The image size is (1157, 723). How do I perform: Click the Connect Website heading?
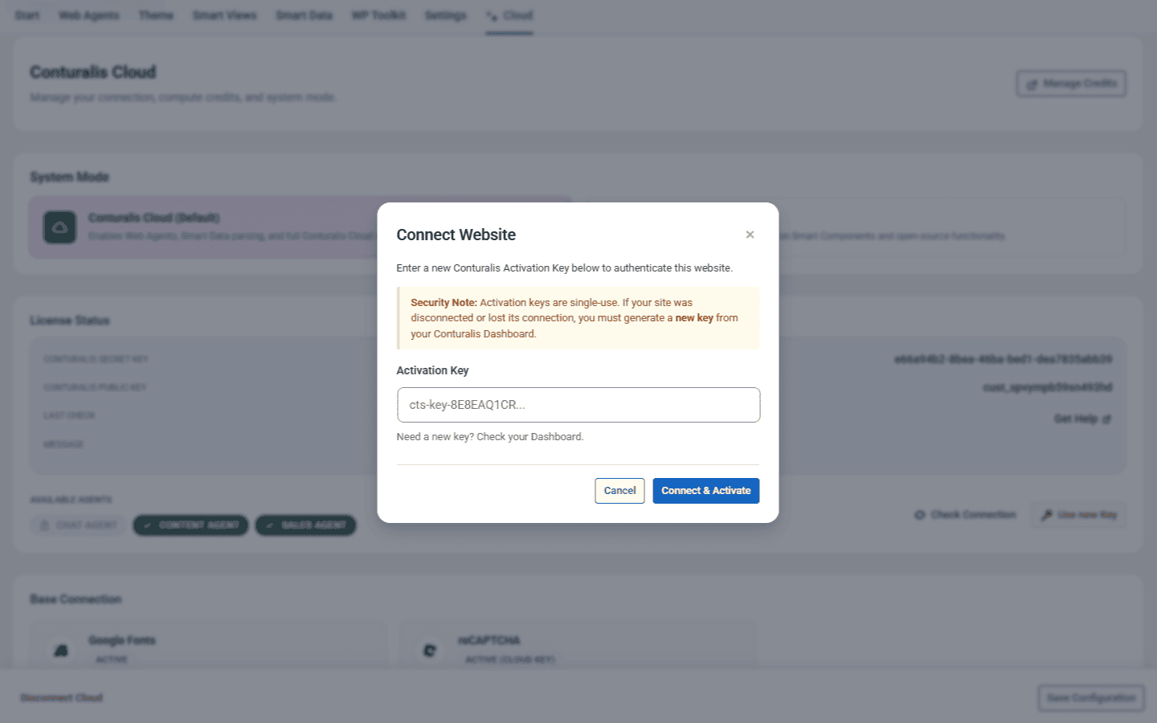pyautogui.click(x=456, y=235)
